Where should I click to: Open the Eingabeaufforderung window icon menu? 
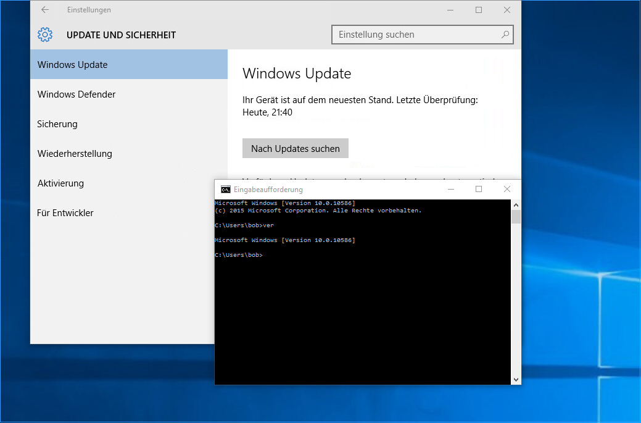[225, 190]
